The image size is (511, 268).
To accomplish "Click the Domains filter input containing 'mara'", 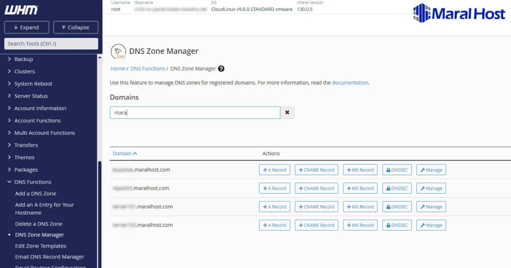I will (195, 112).
